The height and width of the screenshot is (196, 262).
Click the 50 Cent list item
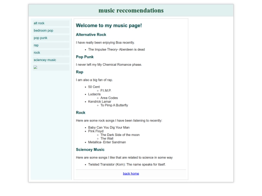tap(94, 87)
